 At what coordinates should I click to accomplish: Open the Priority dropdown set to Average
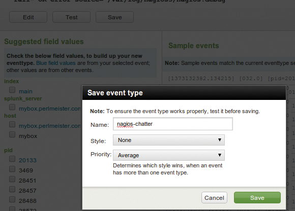point(169,155)
